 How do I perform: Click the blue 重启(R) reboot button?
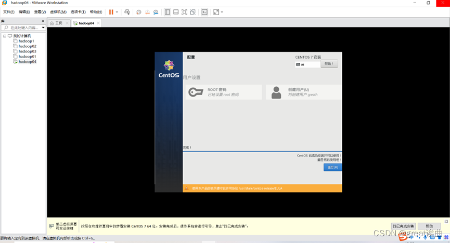point(332,167)
